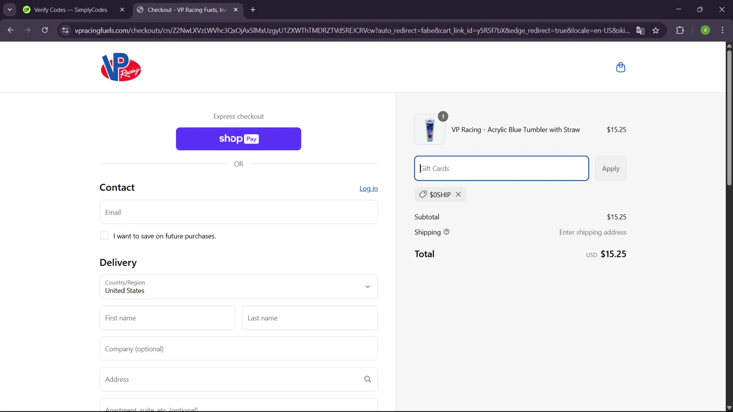The image size is (733, 412).
Task: Open the browser extensions puzzle icon
Action: click(x=680, y=30)
